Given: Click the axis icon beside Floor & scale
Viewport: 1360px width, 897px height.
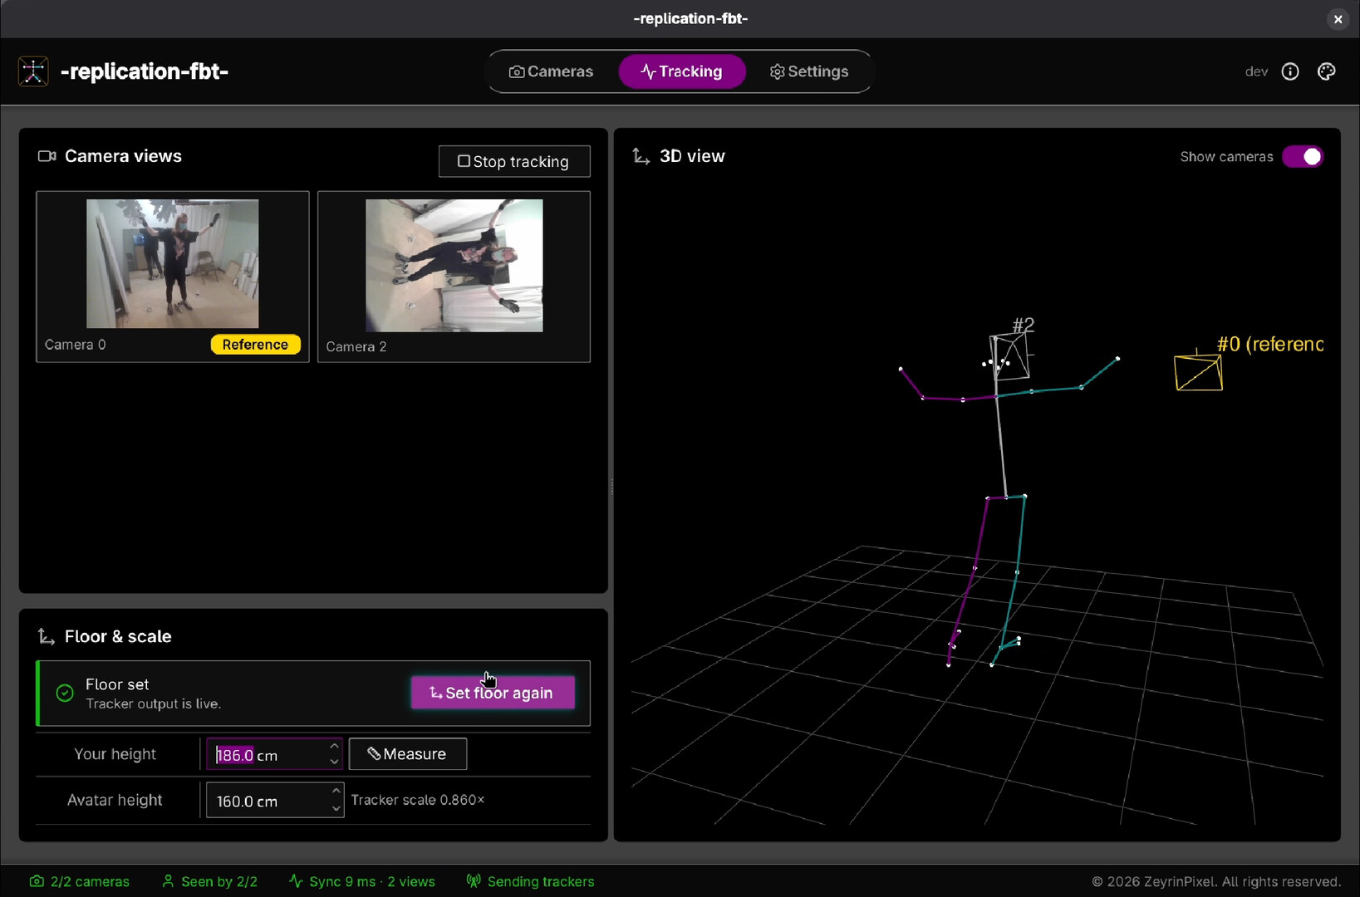Looking at the screenshot, I should coord(47,636).
